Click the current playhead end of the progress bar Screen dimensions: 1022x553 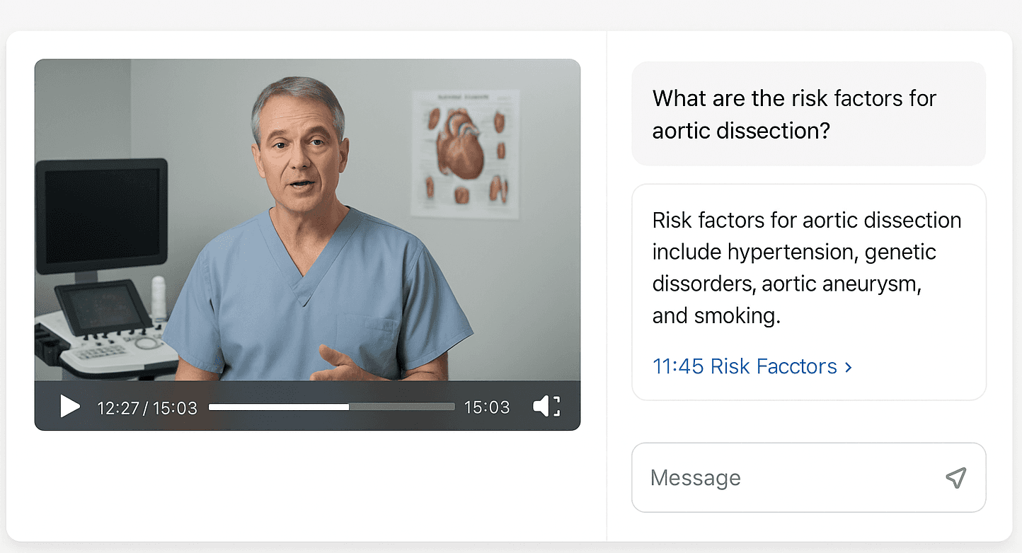(350, 407)
